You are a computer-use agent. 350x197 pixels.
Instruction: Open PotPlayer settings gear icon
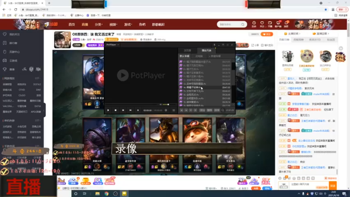coord(166,110)
